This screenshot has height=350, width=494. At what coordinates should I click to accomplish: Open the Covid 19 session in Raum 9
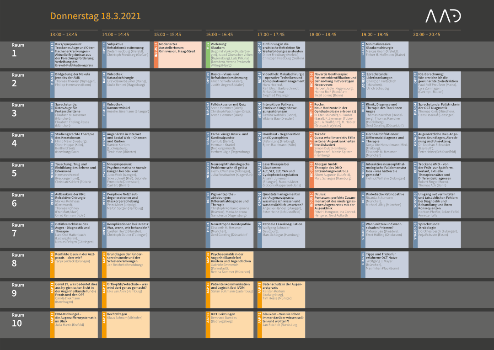[75, 294]
